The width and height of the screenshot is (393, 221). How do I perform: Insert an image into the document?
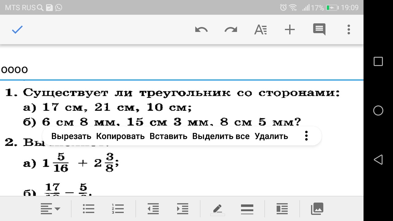coord(317,209)
